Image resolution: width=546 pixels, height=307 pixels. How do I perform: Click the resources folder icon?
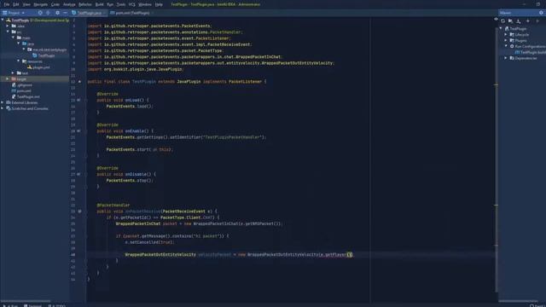coord(24,61)
